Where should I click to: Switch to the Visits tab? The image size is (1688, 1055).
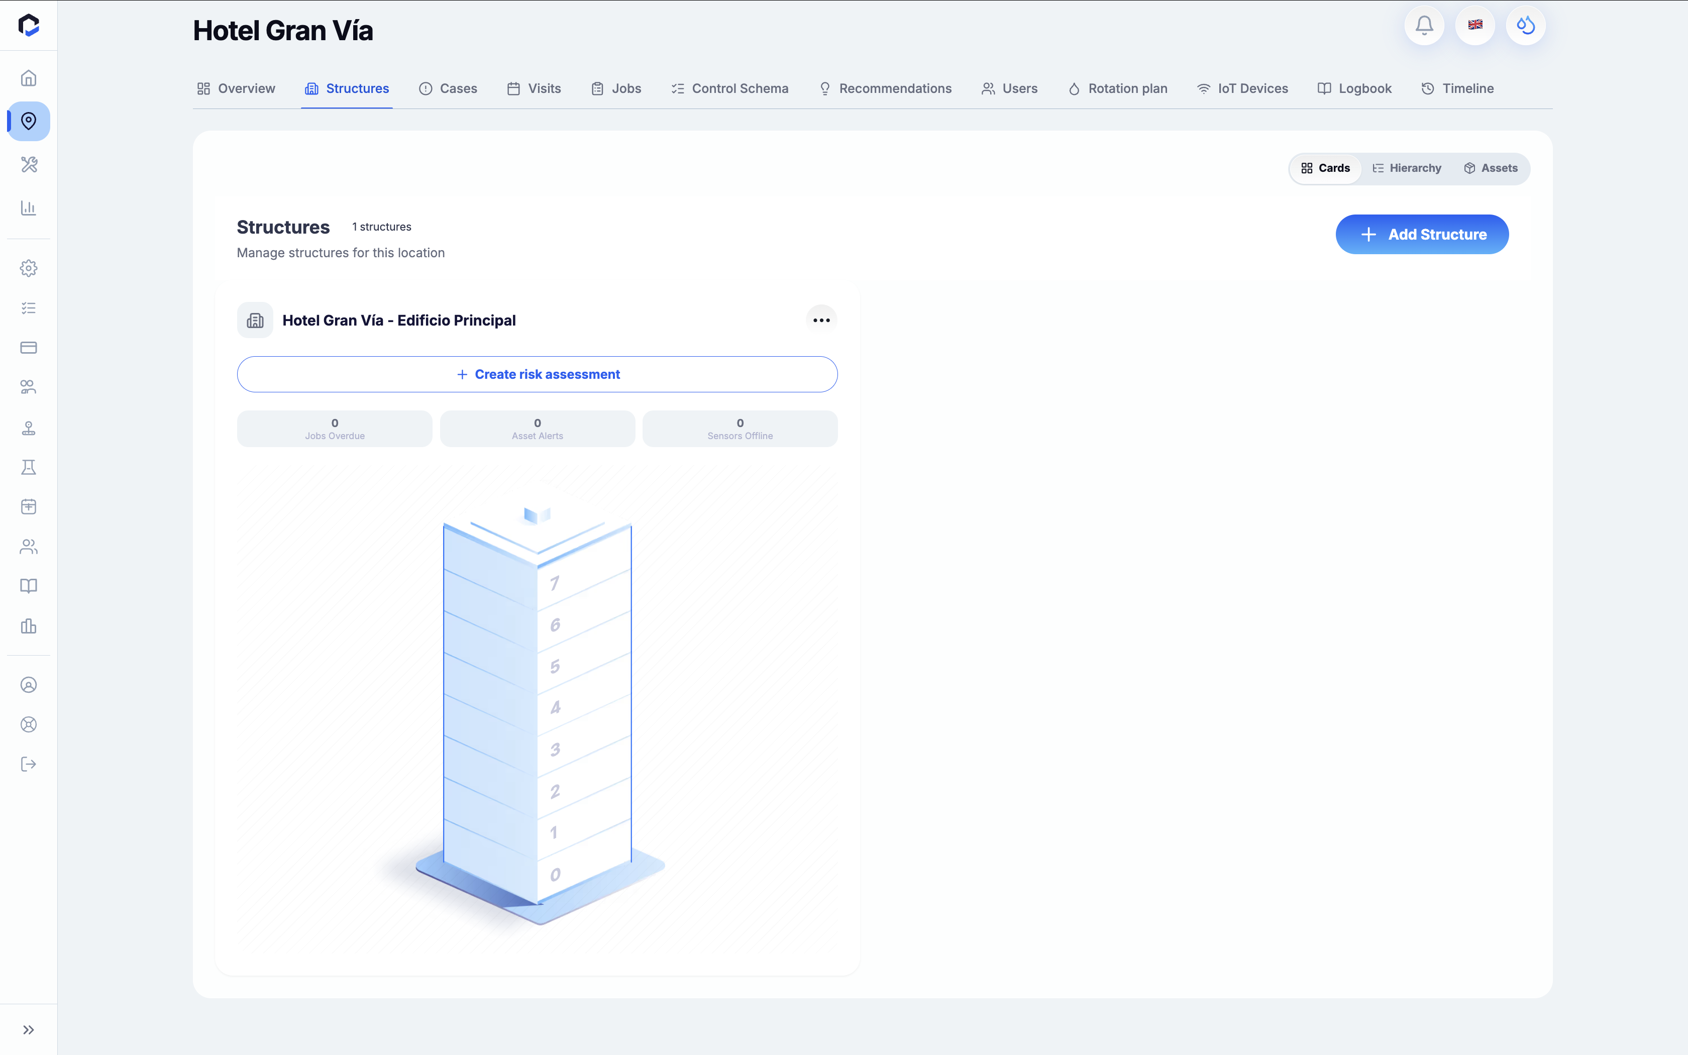pyautogui.click(x=534, y=88)
